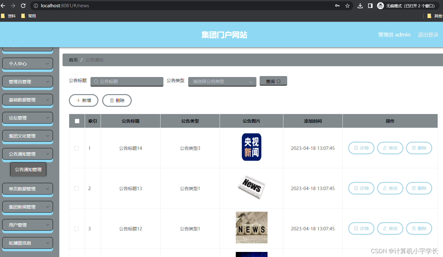The height and width of the screenshot is (257, 443).
Task: Click 修改 pencil icon for 公告标题12 row
Action: coord(385,228)
